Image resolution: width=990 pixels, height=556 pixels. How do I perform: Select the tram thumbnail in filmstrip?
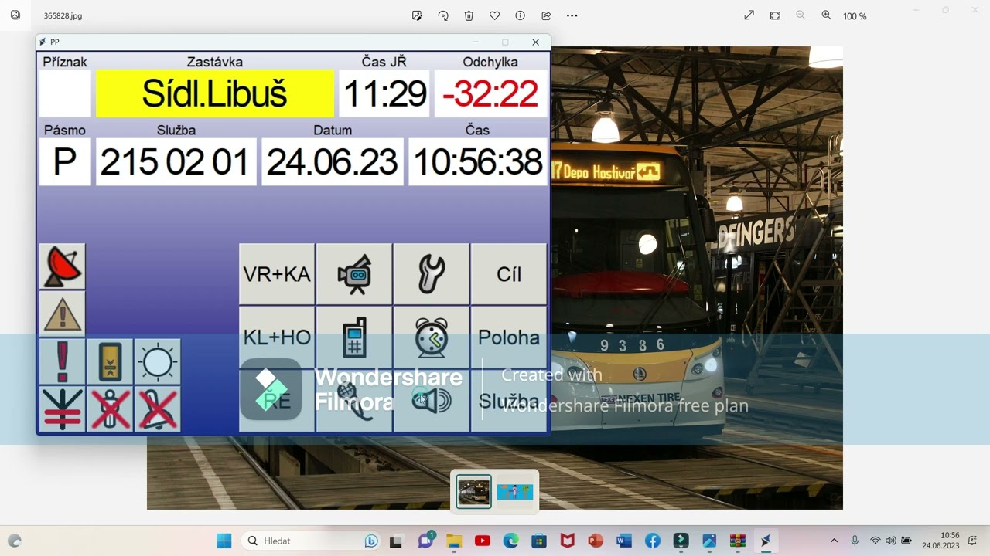(473, 491)
